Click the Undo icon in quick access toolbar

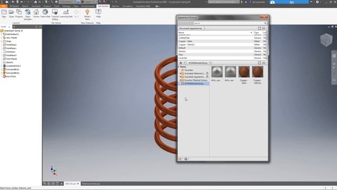click(22, 2)
